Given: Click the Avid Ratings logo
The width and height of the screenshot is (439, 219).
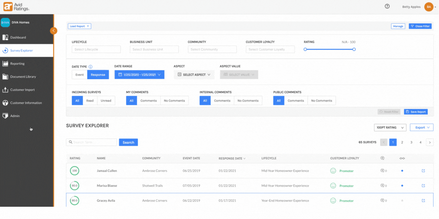Looking at the screenshot, I should point(16,7).
